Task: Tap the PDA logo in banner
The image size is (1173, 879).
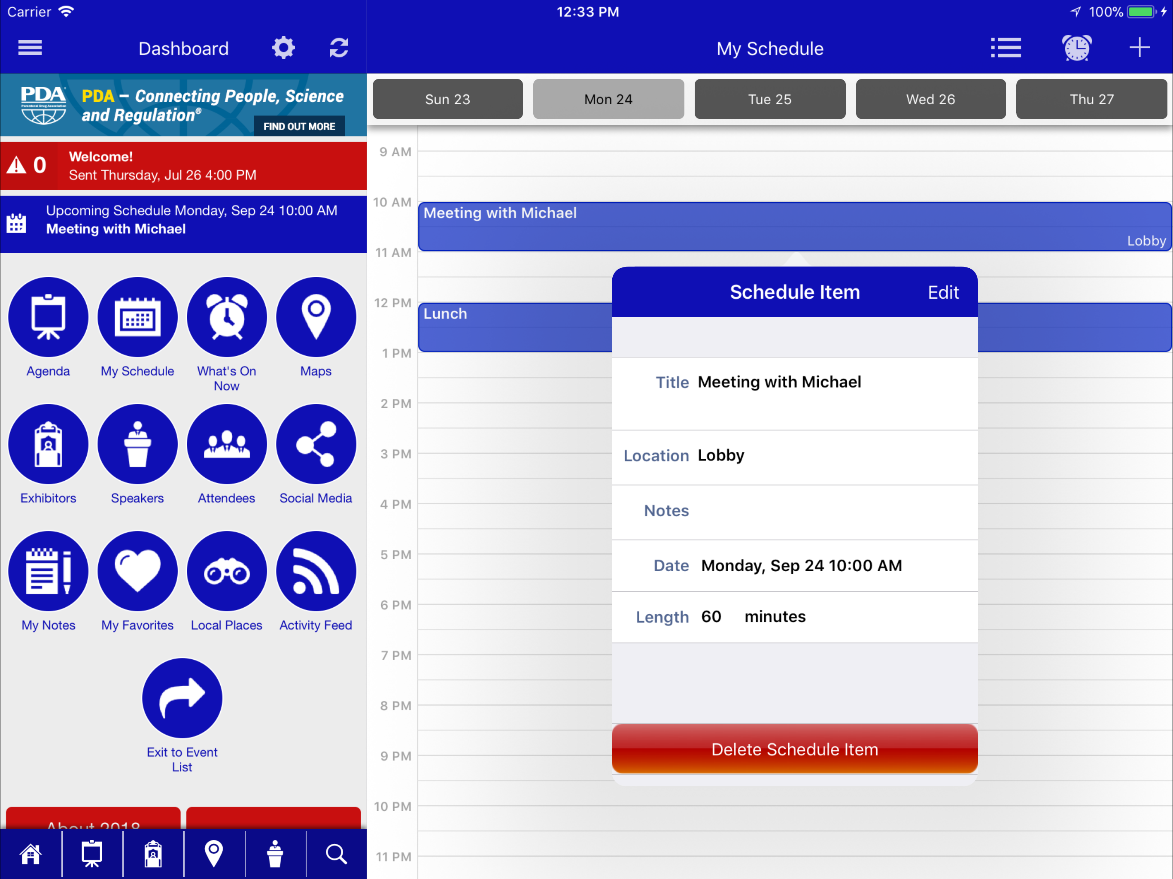Action: (43, 105)
